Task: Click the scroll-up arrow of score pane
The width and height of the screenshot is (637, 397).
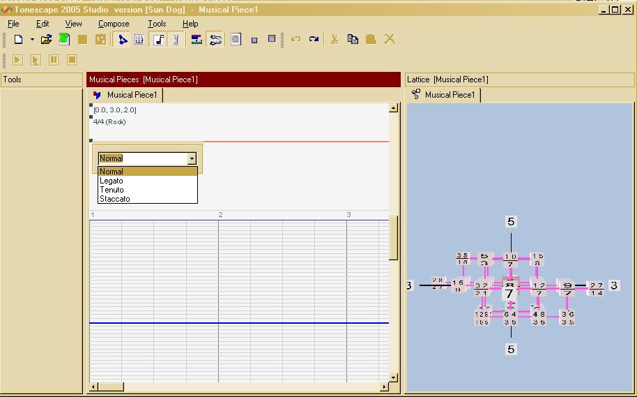Action: (393, 107)
